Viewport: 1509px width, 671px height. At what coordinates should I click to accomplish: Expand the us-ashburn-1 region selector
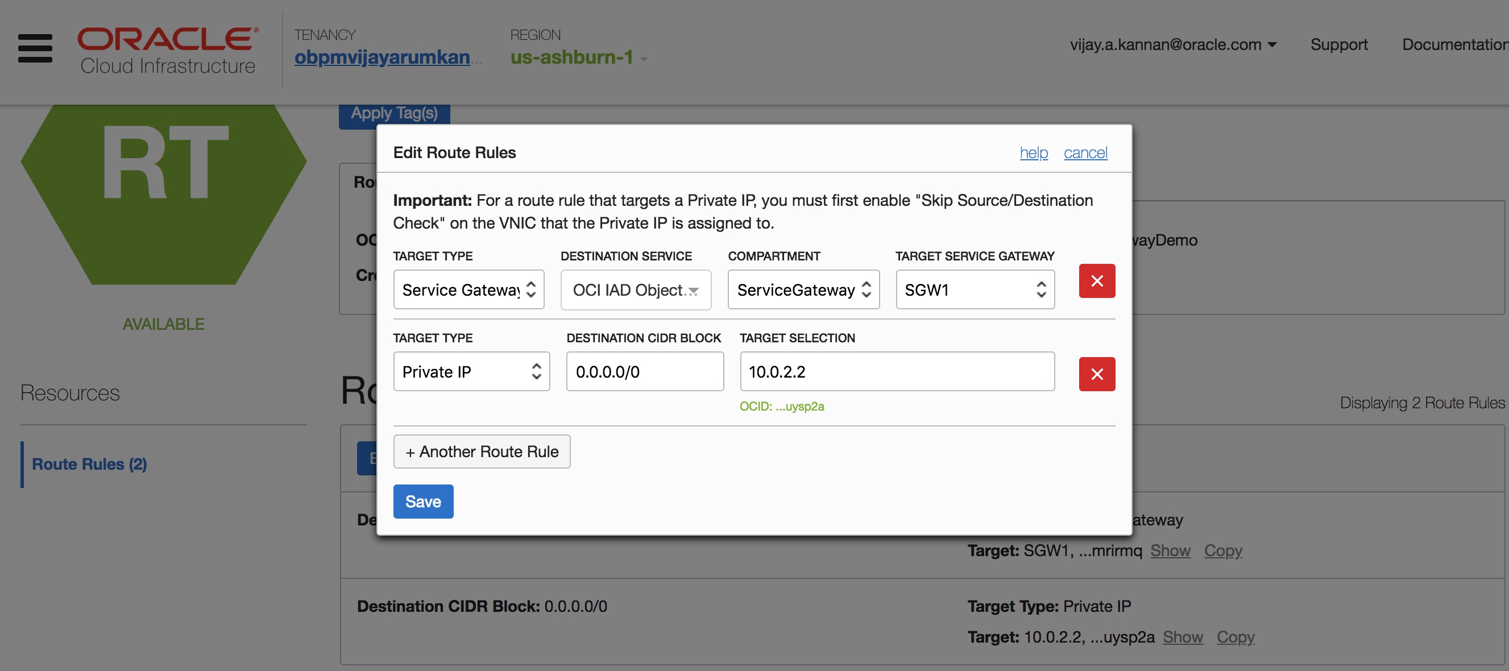pyautogui.click(x=578, y=57)
